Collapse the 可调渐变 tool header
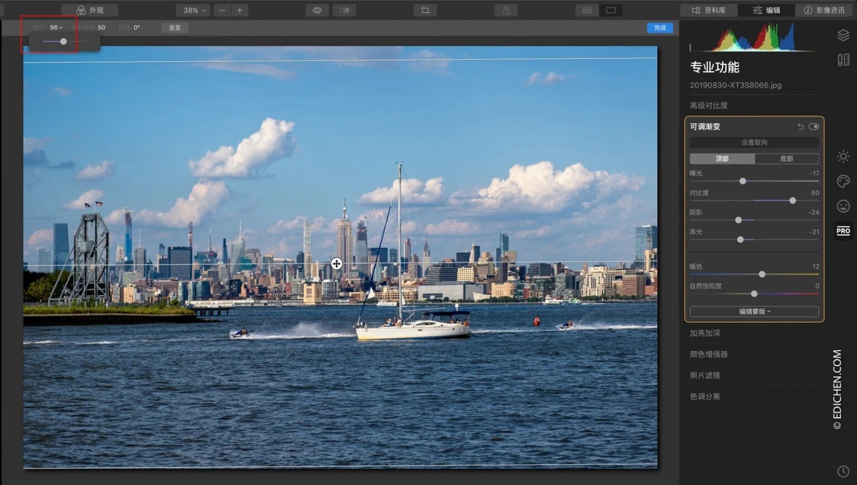 coord(705,127)
